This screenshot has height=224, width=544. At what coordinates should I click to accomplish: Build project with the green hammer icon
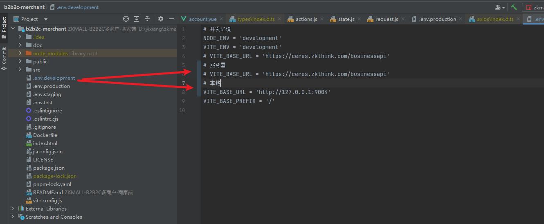(x=514, y=7)
